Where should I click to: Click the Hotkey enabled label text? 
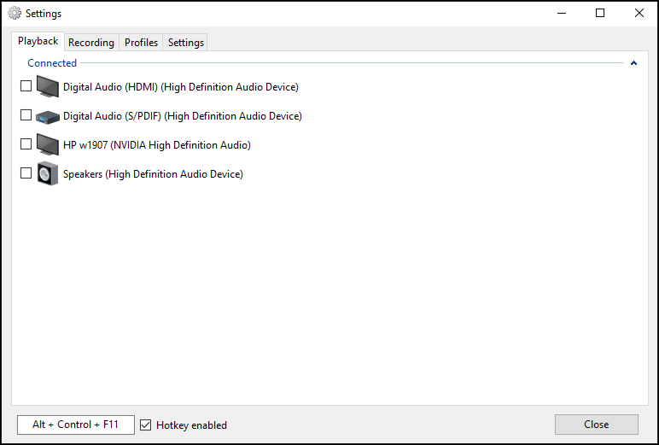click(x=191, y=425)
